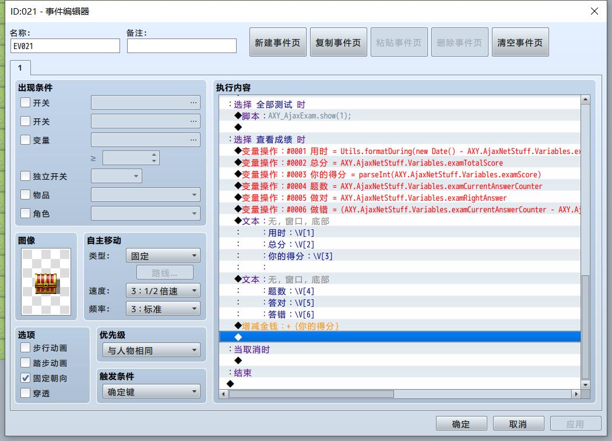Open the 触发条件 dropdown 确定键

pos(152,392)
